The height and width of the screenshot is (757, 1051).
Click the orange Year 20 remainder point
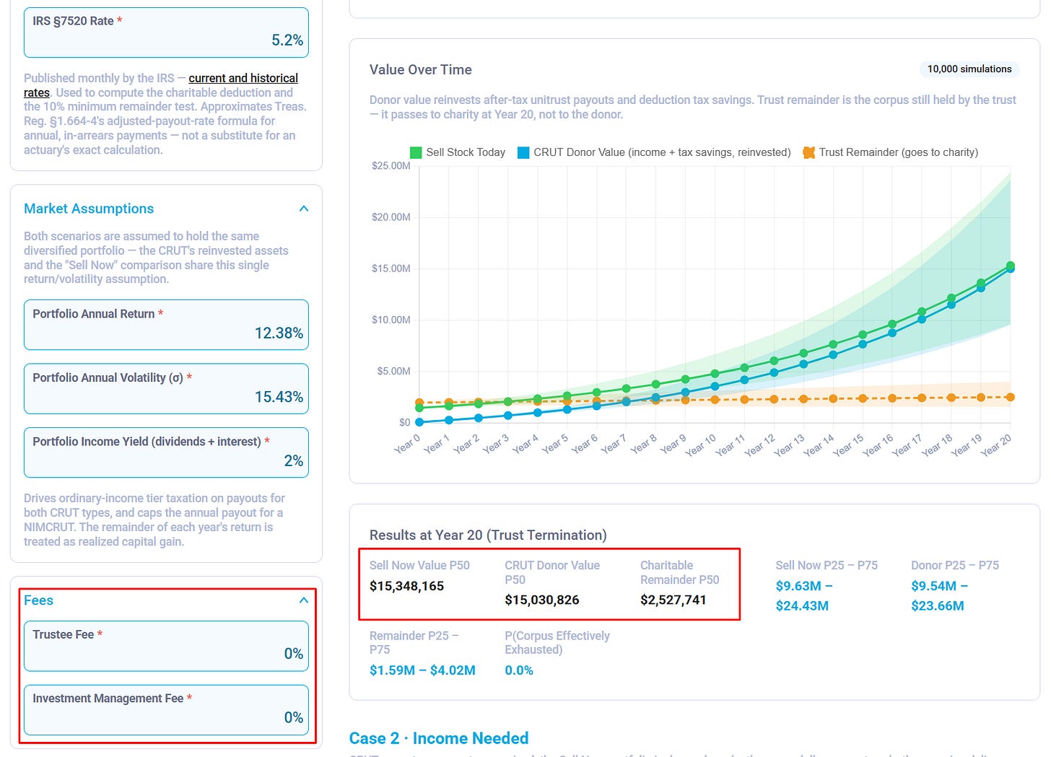(x=1011, y=398)
